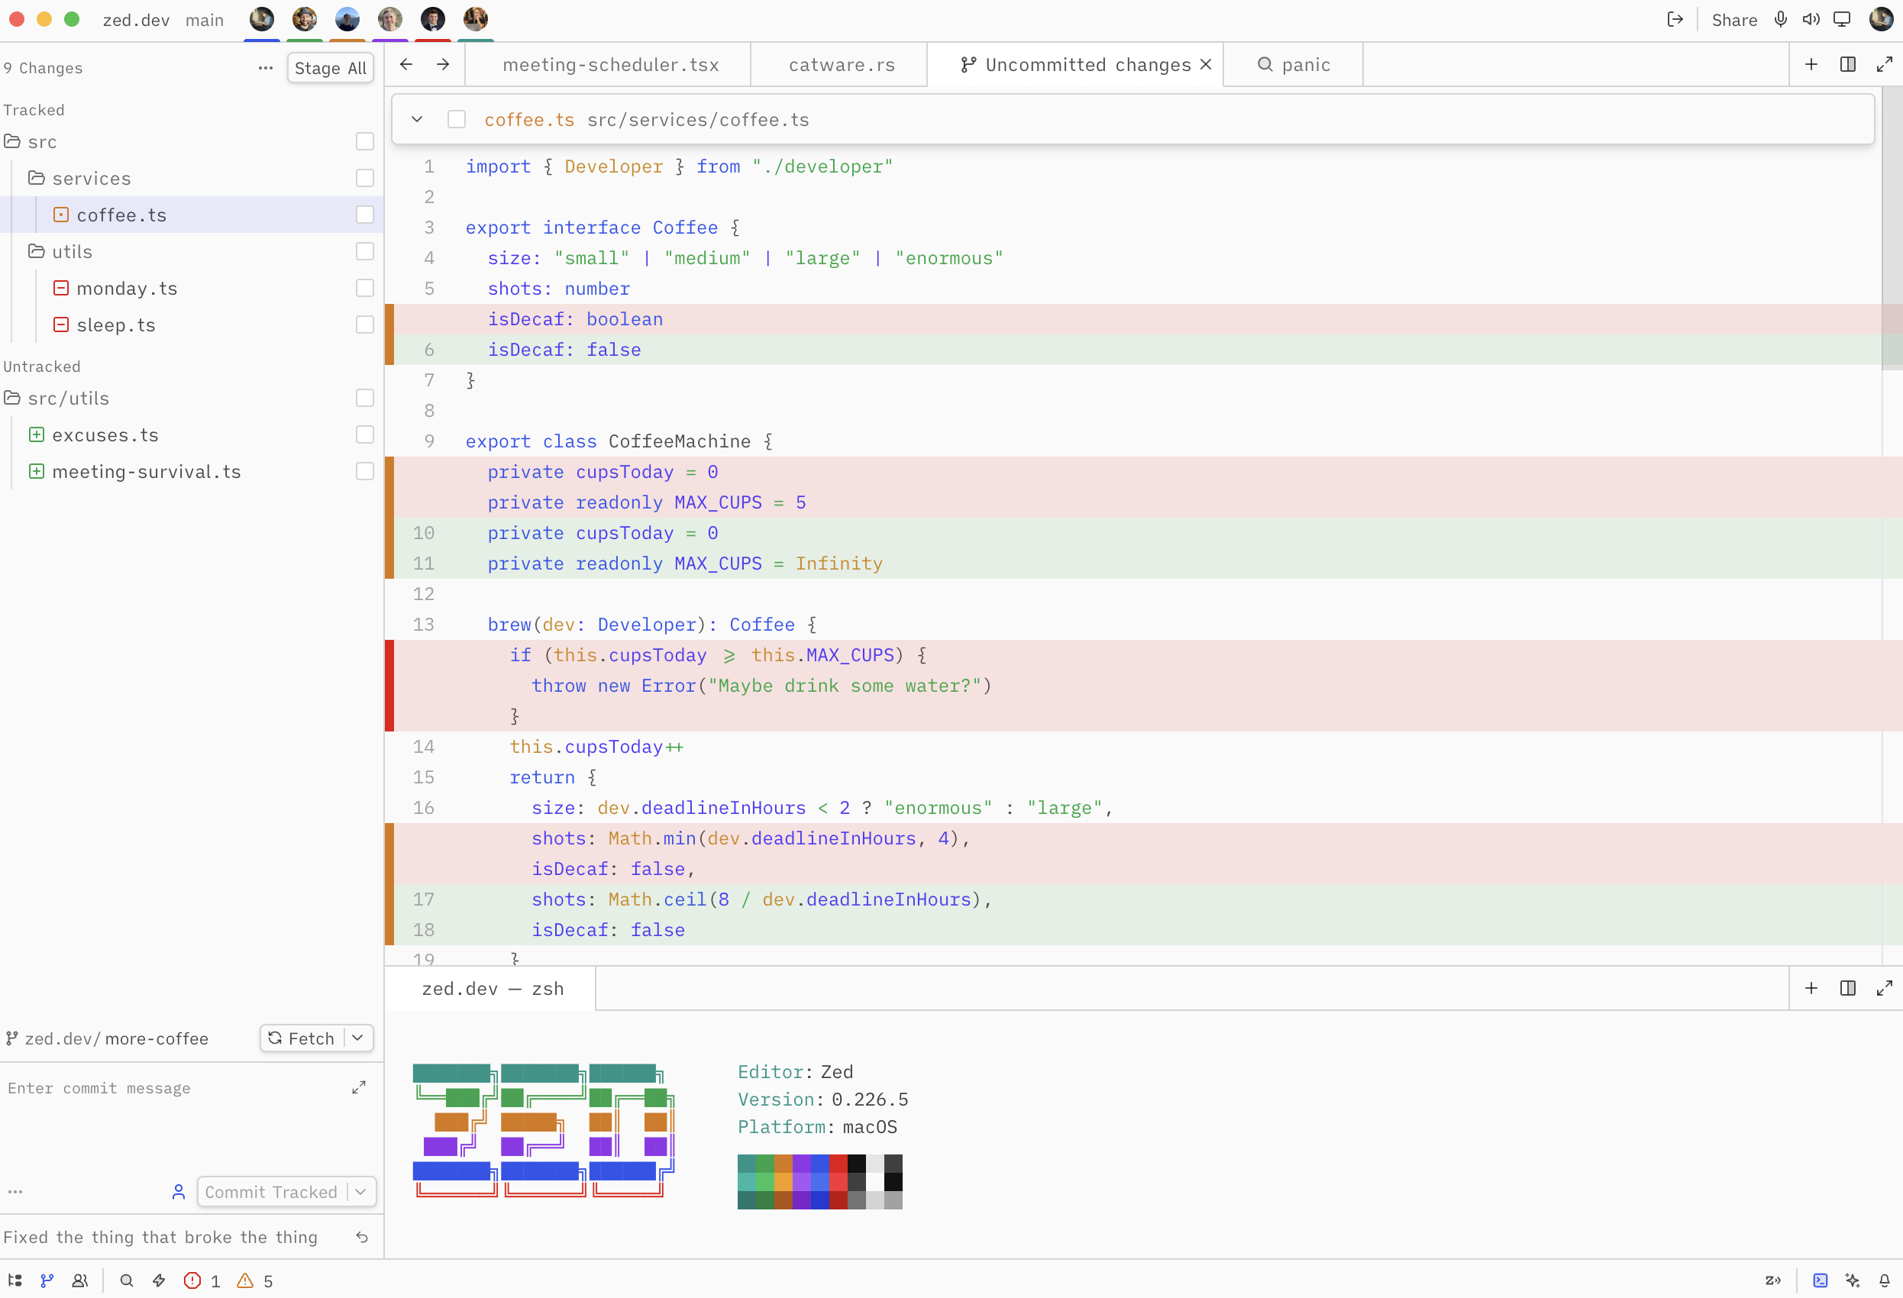
Task: Collapse the services folder
Action: tap(36, 178)
